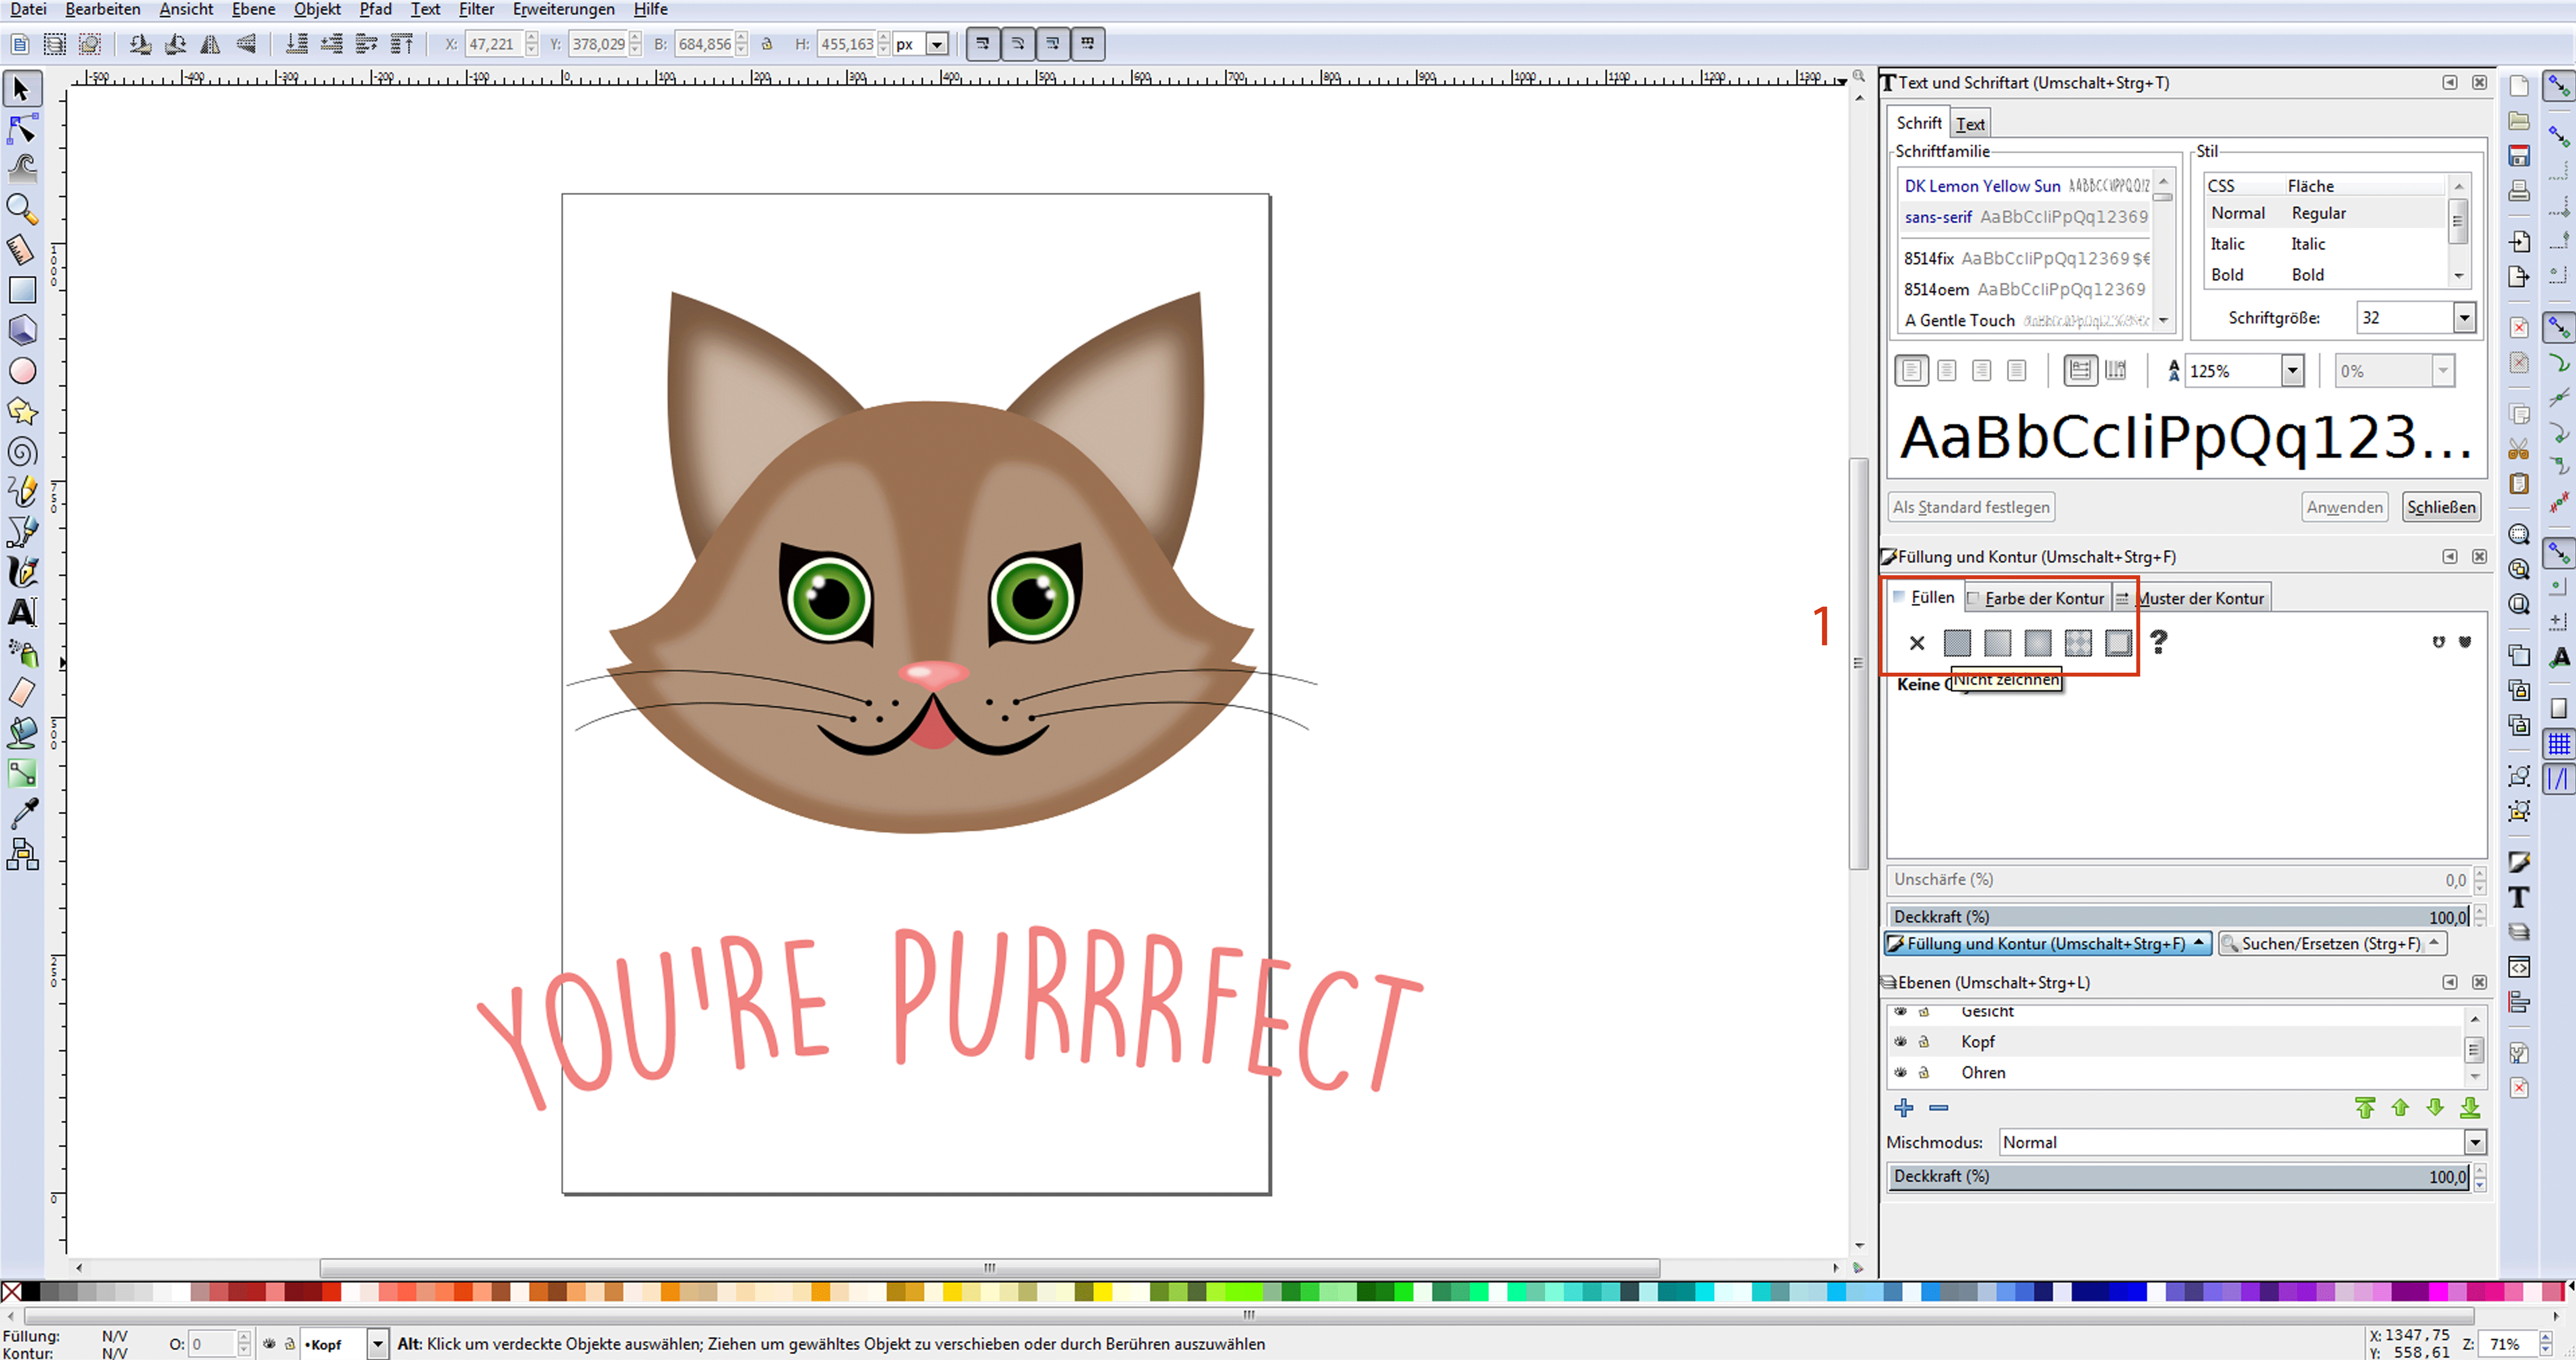This screenshot has height=1360, width=2576.
Task: Select the 3D Box tool
Action: click(21, 330)
